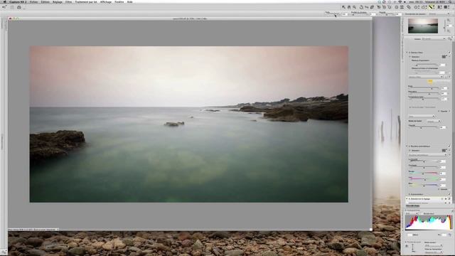The image size is (455, 256).
Task: Select the Lasso selection tool
Action: pyautogui.click(x=423, y=7)
